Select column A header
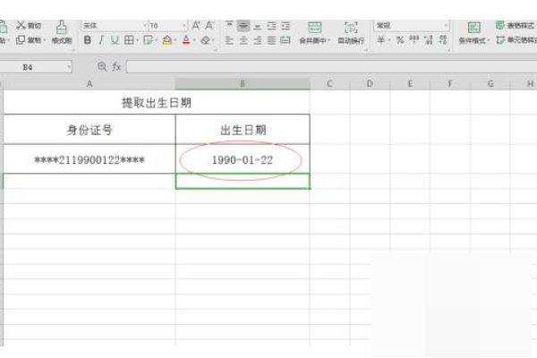537x358 pixels. (x=89, y=83)
